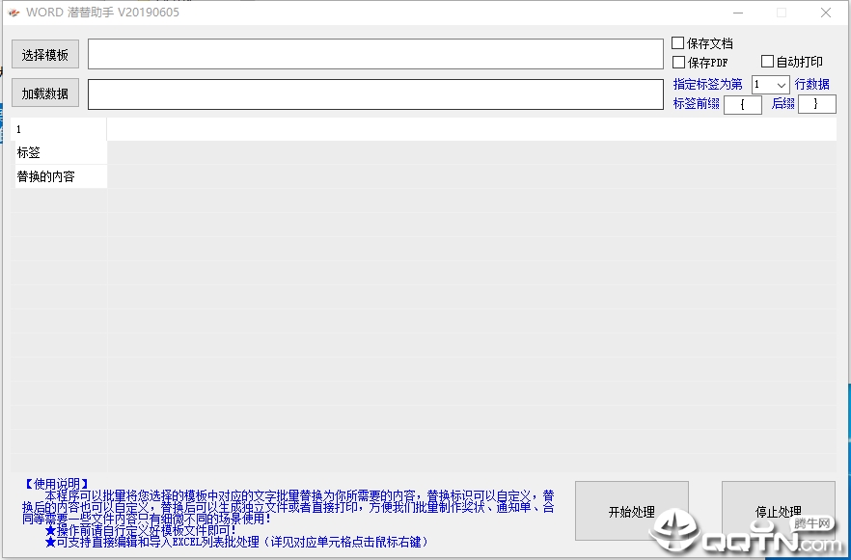Focus the template path input field
Screen dimensions: 851x560
[375, 54]
